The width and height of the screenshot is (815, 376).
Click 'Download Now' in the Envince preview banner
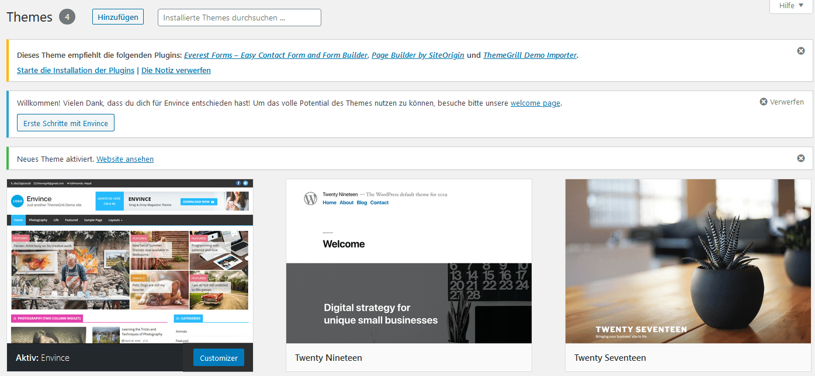click(x=199, y=201)
